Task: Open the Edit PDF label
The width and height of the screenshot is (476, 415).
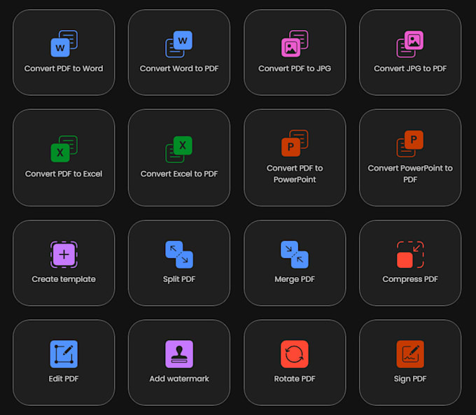Action: click(x=64, y=379)
